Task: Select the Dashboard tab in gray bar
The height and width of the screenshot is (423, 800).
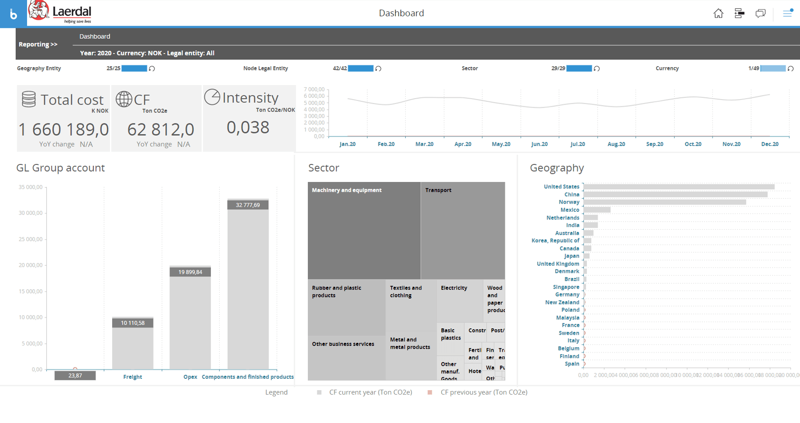Action: tap(95, 36)
